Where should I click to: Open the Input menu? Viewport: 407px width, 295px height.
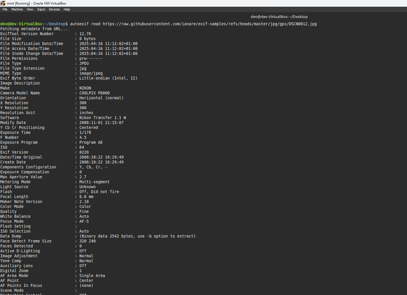41,9
